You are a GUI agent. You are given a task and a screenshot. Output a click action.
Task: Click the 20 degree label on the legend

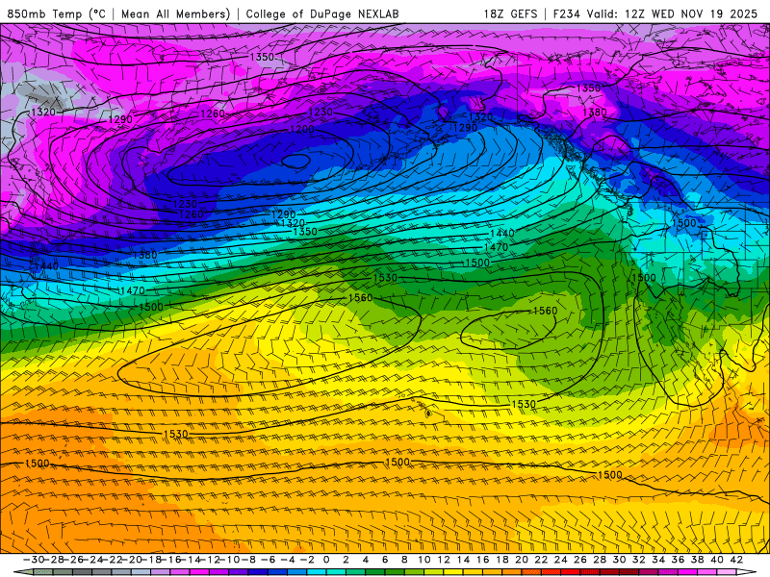coord(522,560)
